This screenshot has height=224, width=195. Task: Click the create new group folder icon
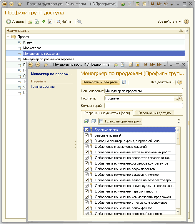click(x=30, y=21)
